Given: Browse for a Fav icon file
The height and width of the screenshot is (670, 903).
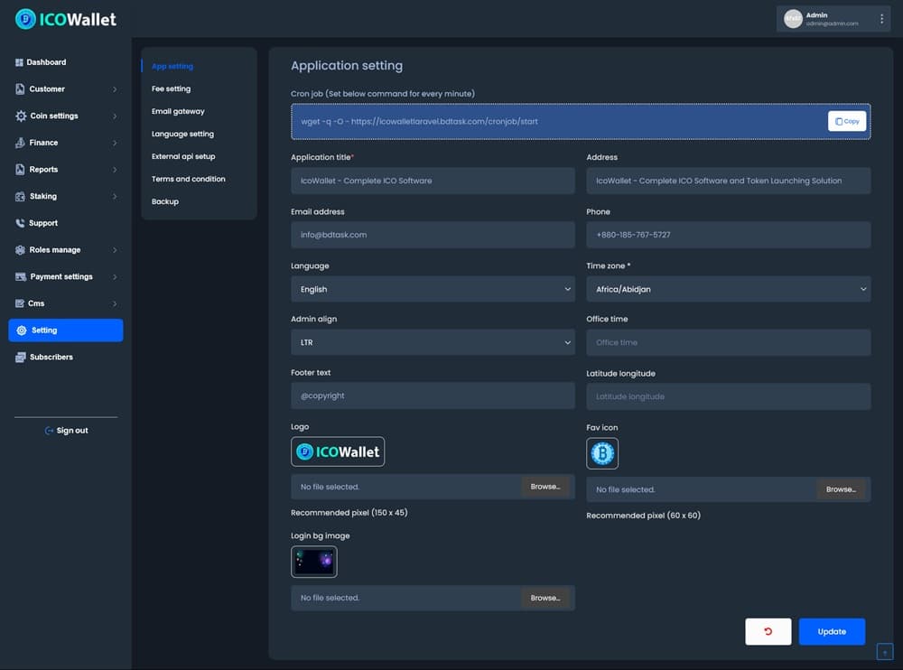Looking at the screenshot, I should [x=841, y=489].
